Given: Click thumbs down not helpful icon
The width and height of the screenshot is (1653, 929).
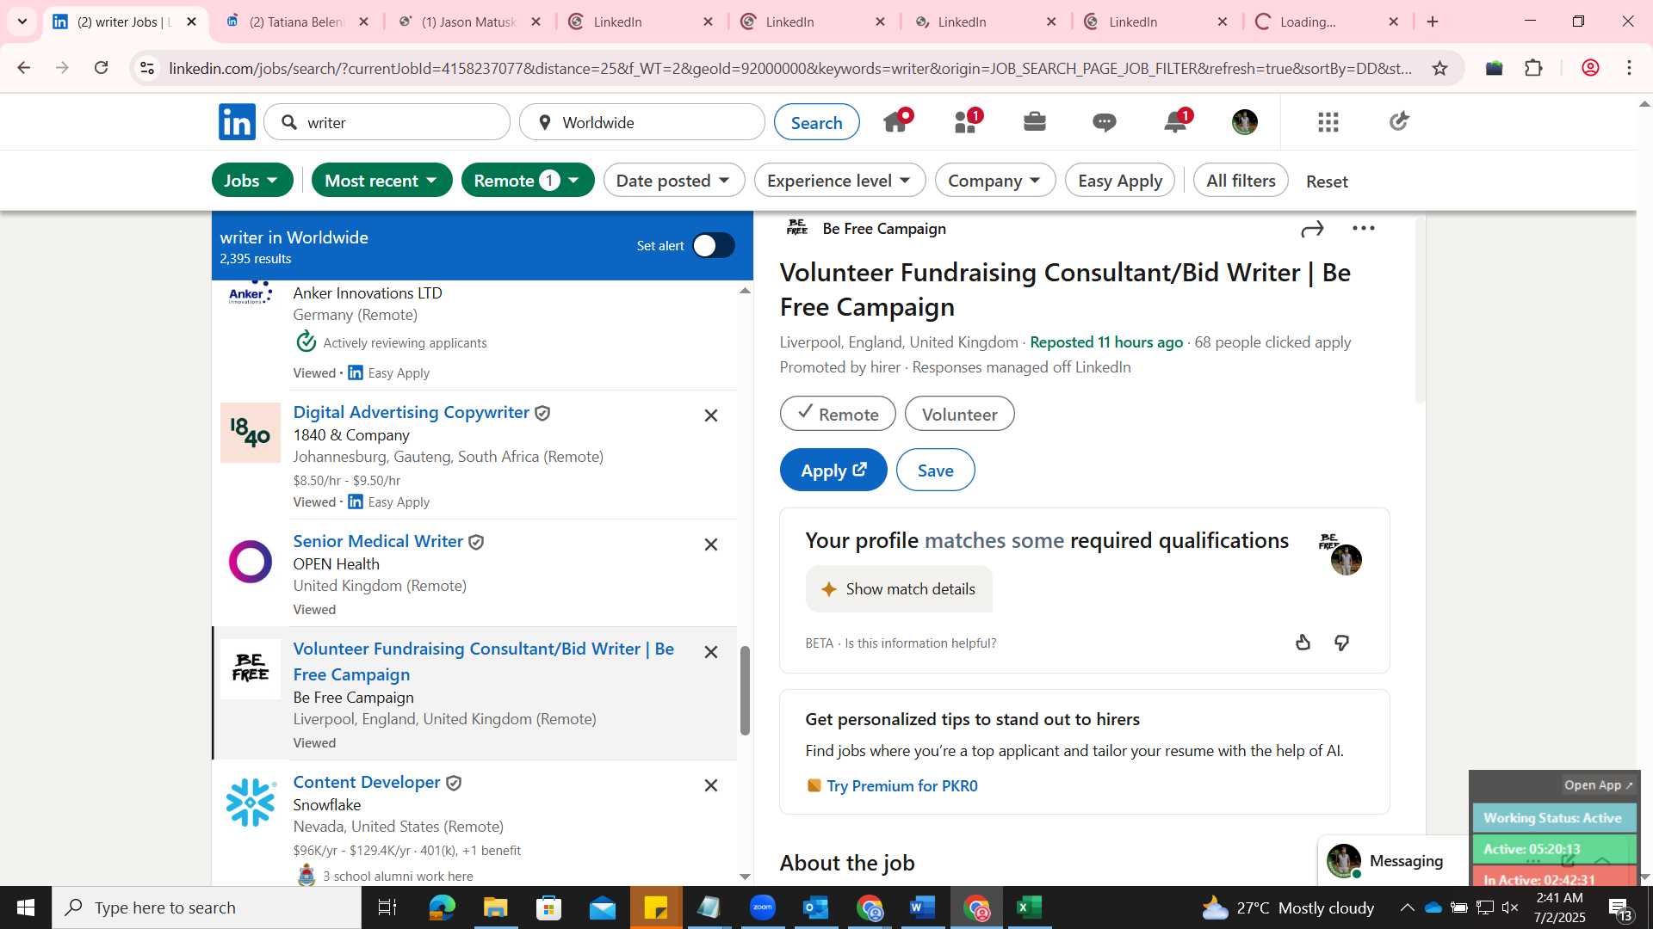Looking at the screenshot, I should tap(1342, 643).
